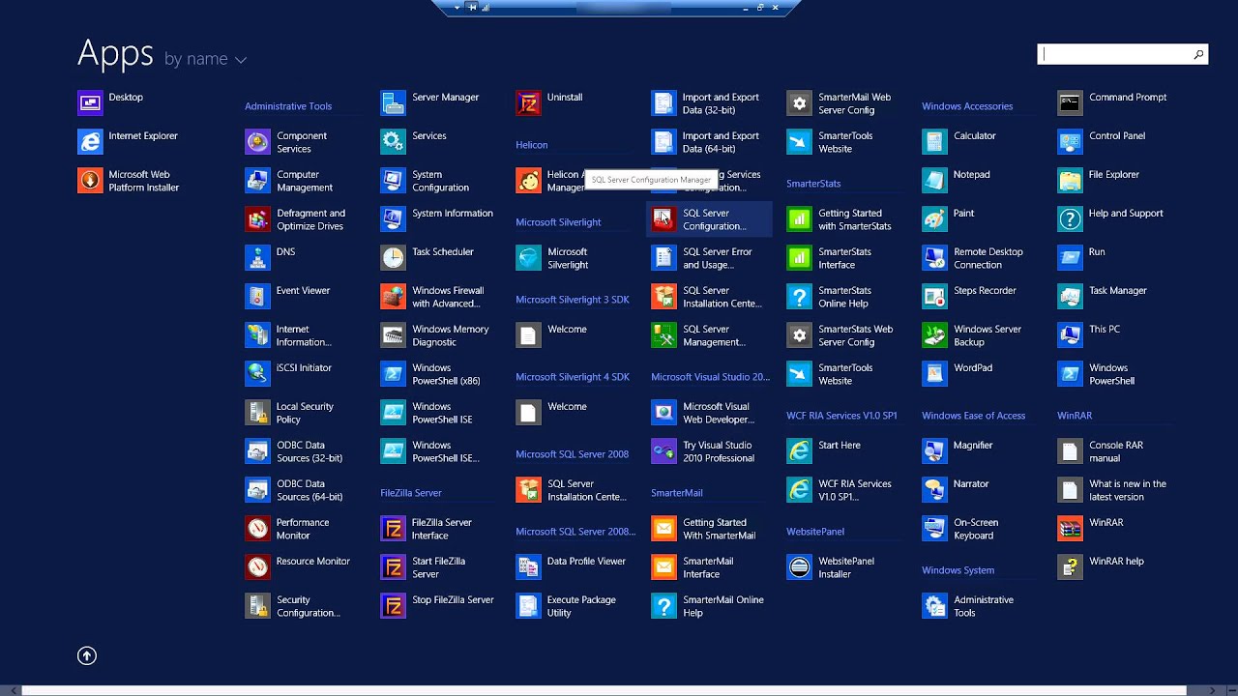Viewport: 1238px width, 696px height.
Task: Open Resource Monitor
Action: point(298,566)
